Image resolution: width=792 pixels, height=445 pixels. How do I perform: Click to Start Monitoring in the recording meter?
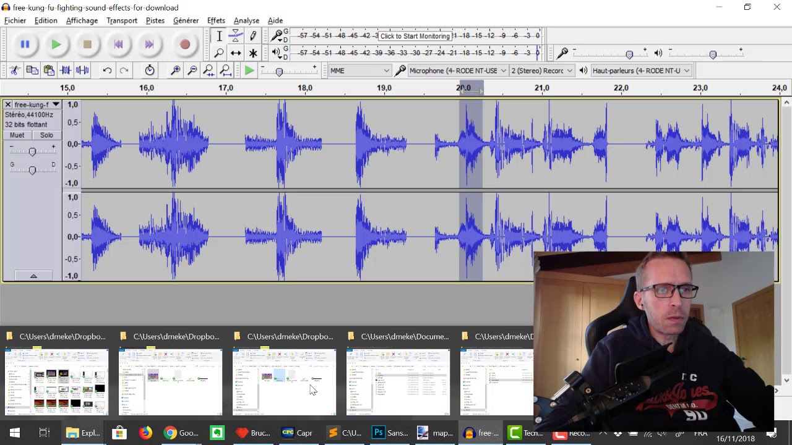click(415, 36)
